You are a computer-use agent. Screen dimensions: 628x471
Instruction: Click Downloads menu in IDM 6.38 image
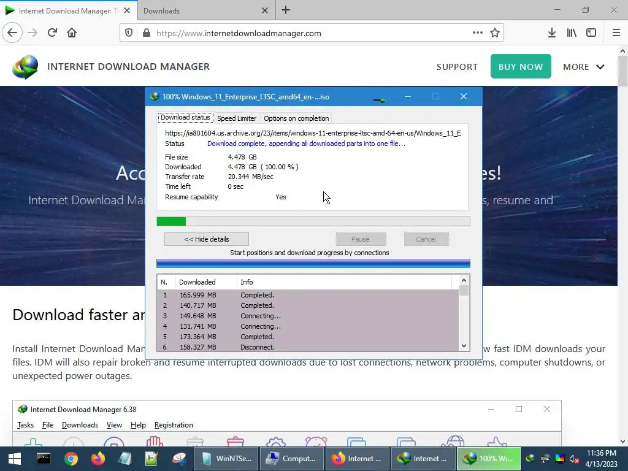tap(80, 425)
